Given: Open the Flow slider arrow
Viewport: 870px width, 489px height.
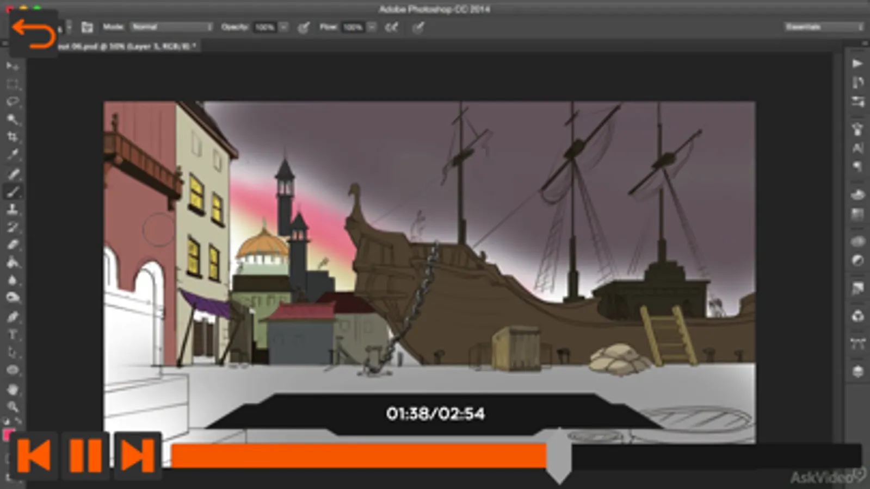Looking at the screenshot, I should [x=372, y=27].
